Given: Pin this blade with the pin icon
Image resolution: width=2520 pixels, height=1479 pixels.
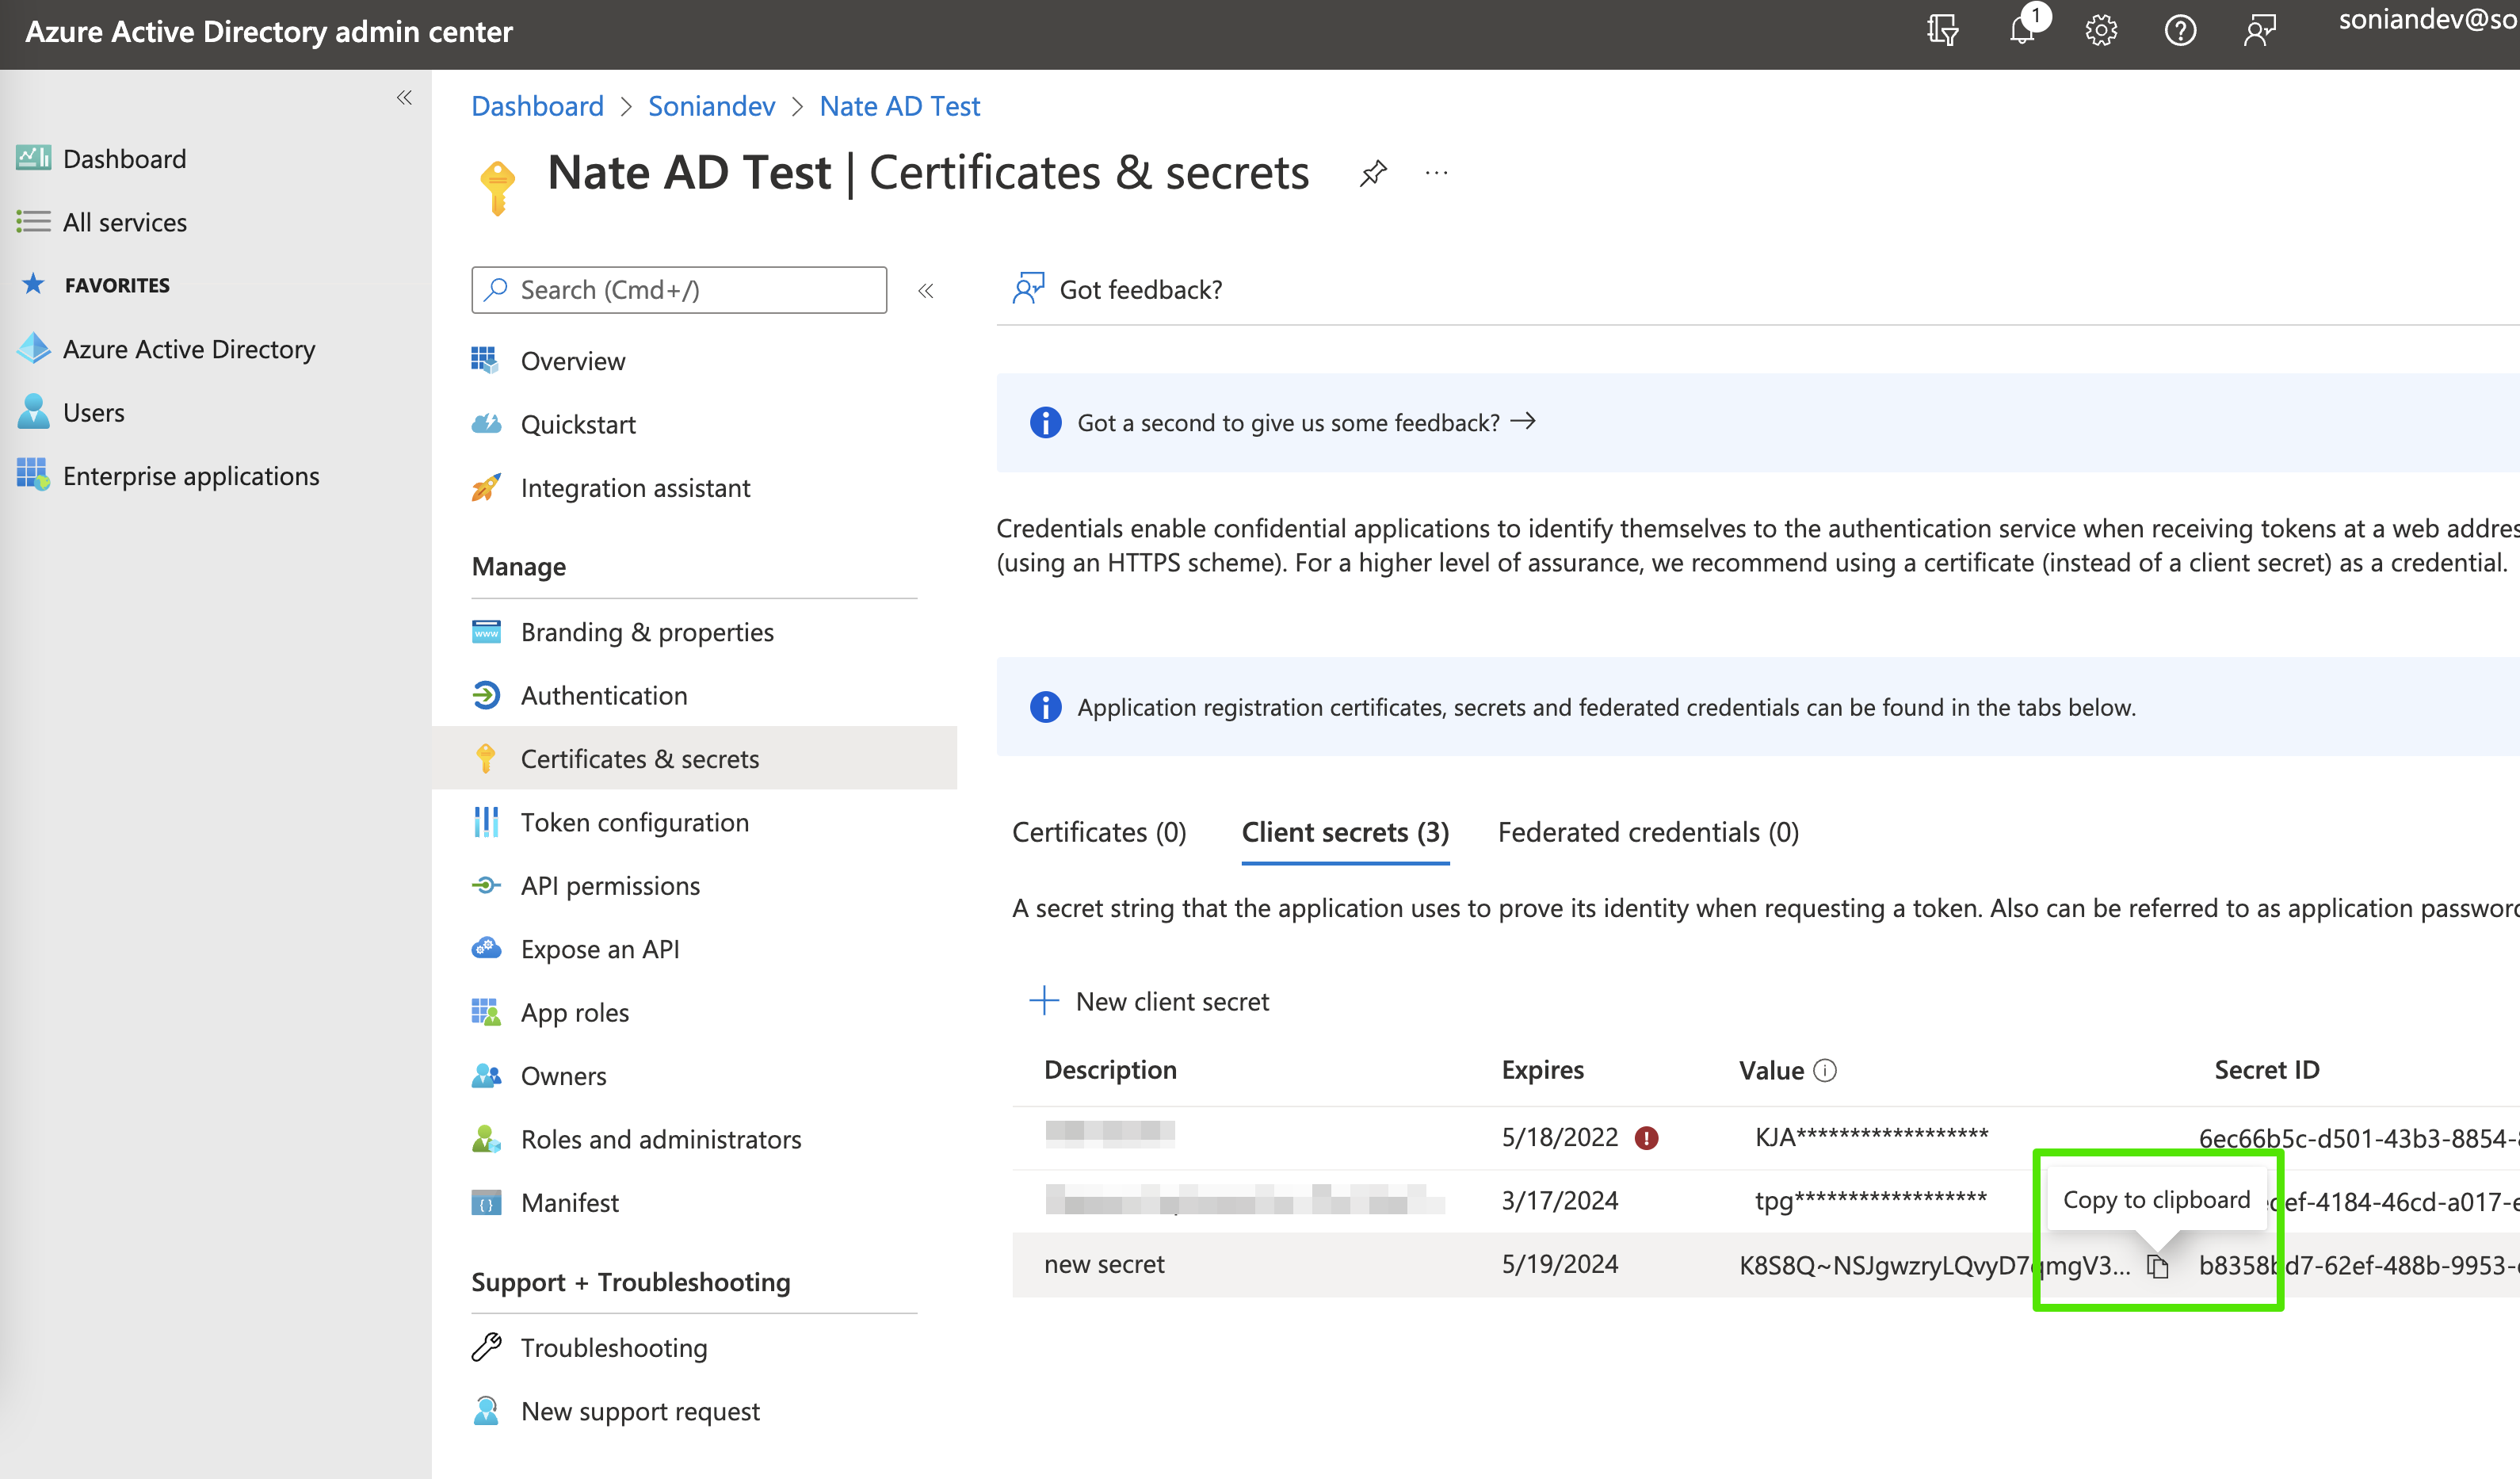Looking at the screenshot, I should [1373, 173].
